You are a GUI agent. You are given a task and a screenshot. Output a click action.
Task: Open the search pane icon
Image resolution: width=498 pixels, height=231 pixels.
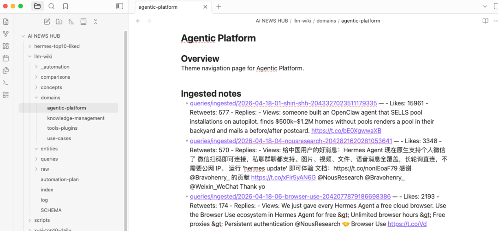click(51, 6)
